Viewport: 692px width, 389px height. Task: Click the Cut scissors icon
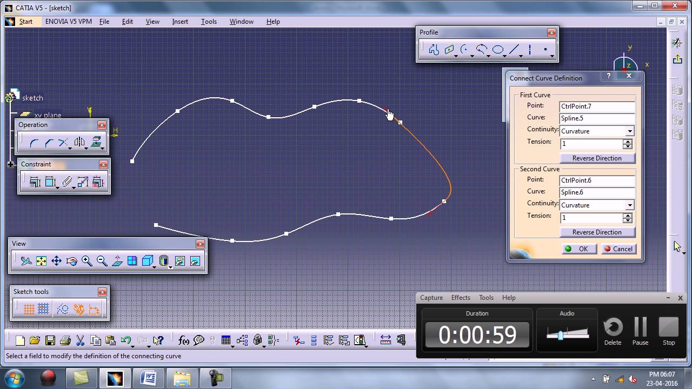[x=81, y=340]
